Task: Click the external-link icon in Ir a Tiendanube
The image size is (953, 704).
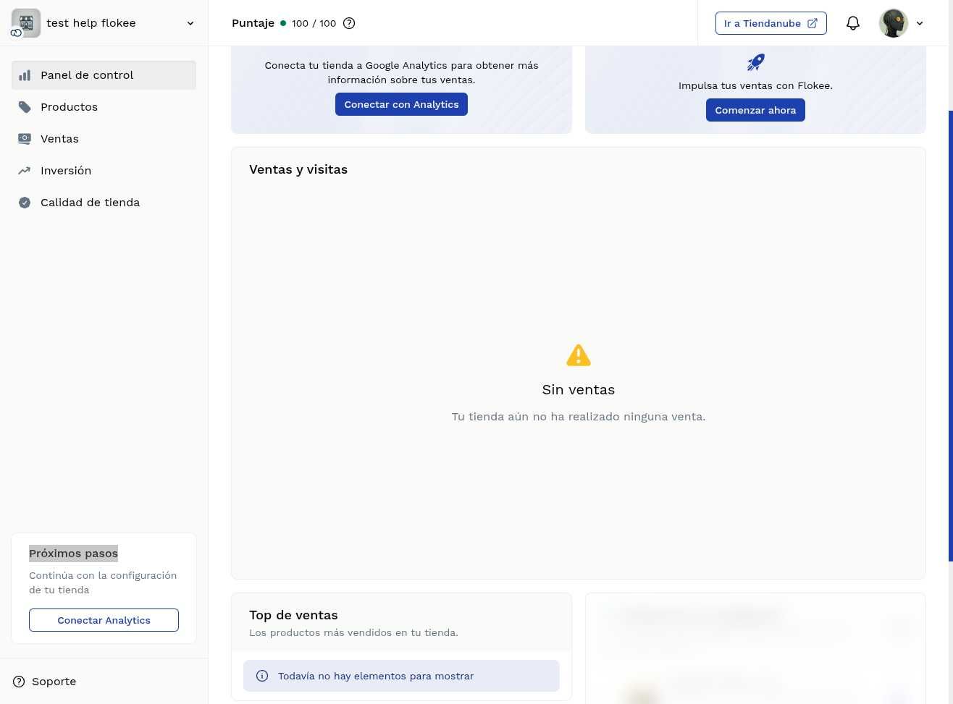Action: pos(813,23)
